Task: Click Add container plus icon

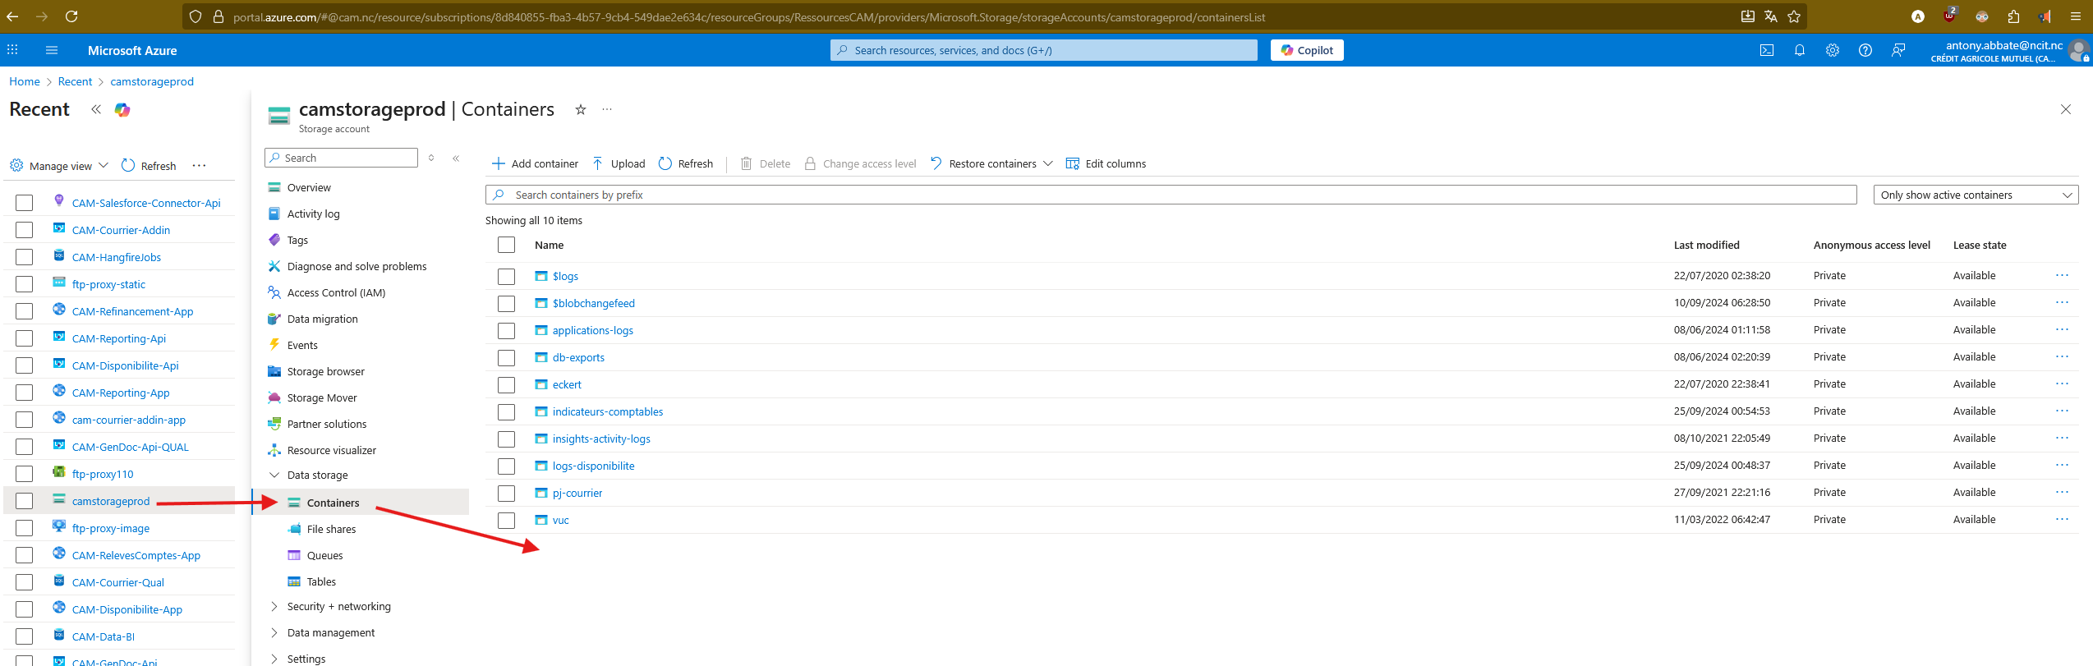Action: (498, 163)
